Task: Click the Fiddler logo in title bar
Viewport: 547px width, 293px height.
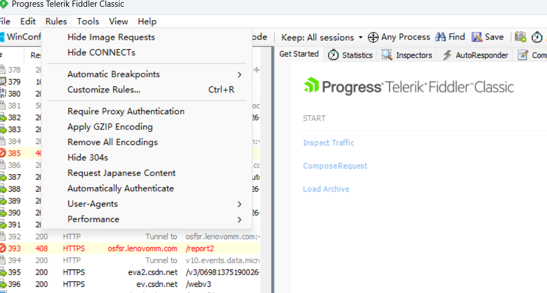Action: [3, 4]
